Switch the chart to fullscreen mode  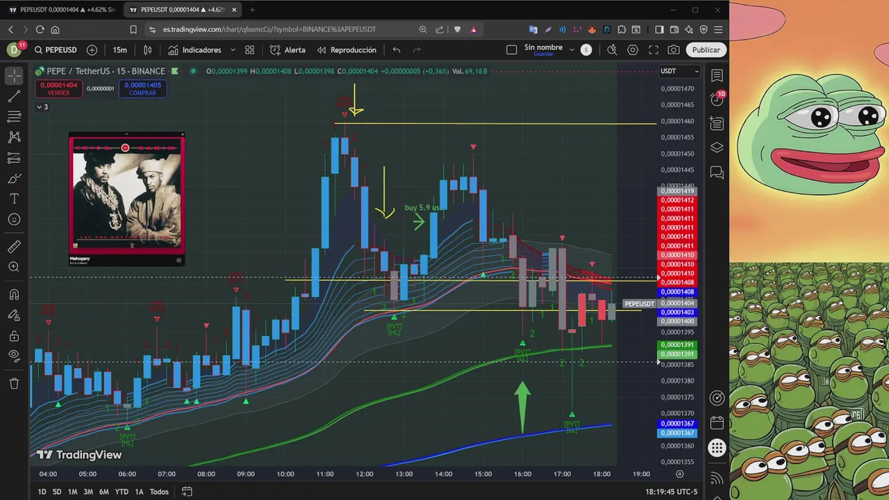(654, 50)
